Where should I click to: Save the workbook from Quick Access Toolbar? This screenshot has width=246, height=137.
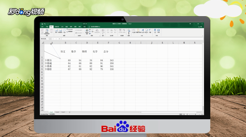point(42,24)
